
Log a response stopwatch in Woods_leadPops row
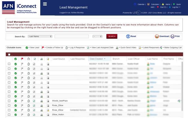28,101
